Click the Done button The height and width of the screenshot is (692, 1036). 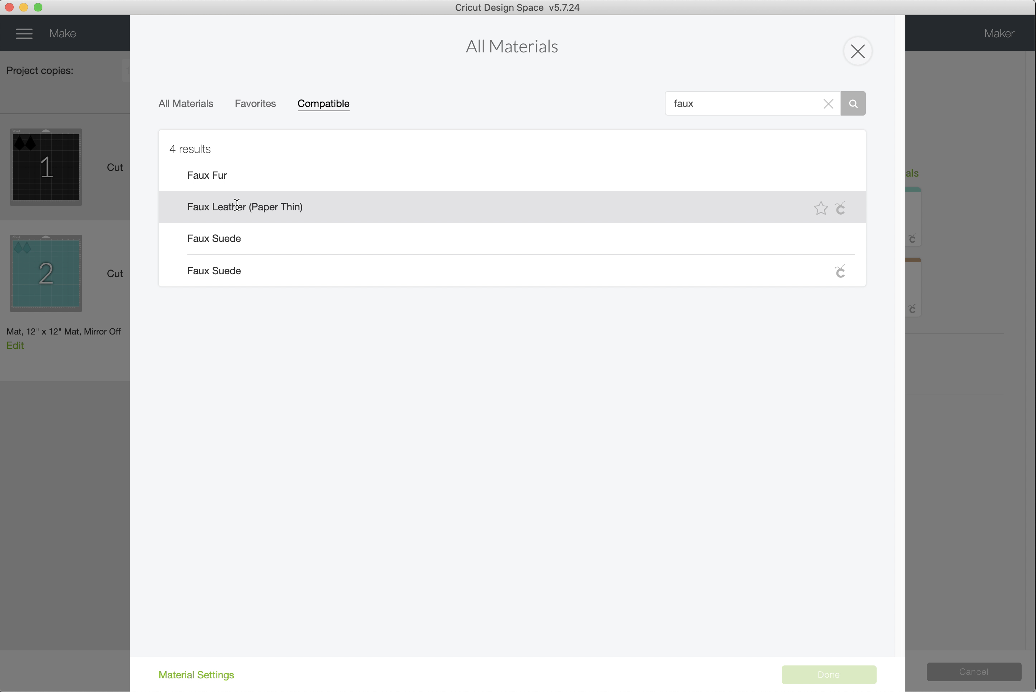pyautogui.click(x=829, y=675)
